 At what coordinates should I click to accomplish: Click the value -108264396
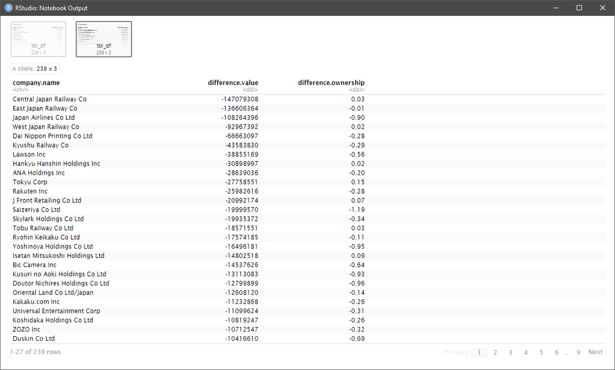click(x=240, y=117)
